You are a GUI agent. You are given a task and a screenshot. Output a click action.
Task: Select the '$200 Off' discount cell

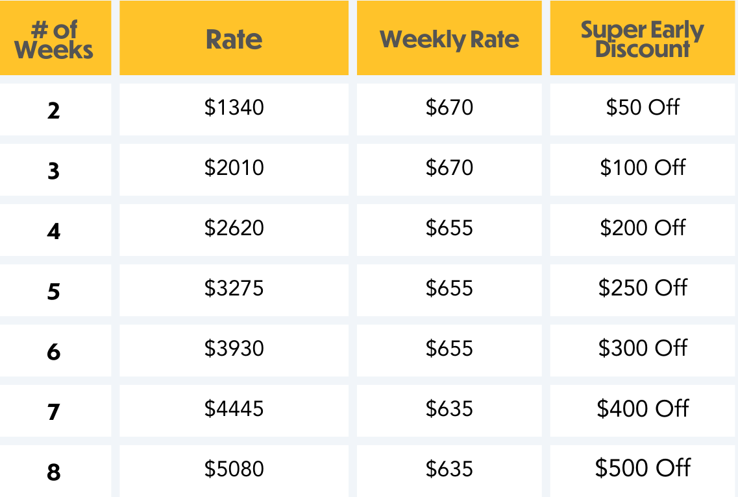click(643, 228)
